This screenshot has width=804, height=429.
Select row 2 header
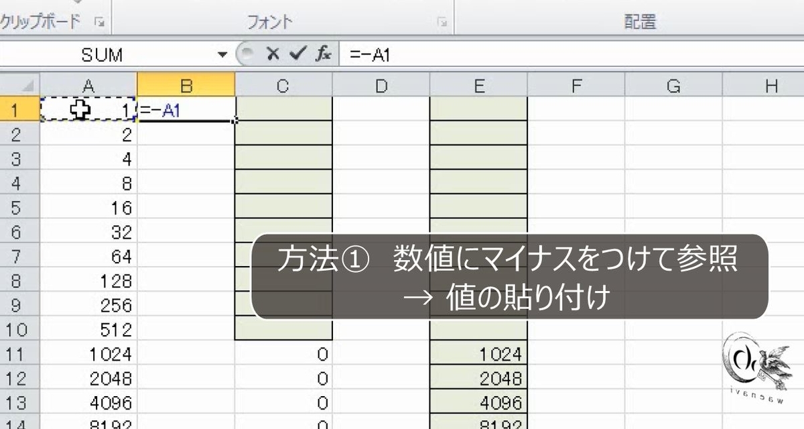(20, 133)
